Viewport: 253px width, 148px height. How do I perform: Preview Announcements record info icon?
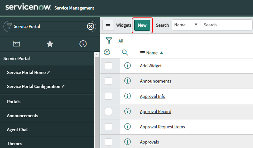point(128,81)
